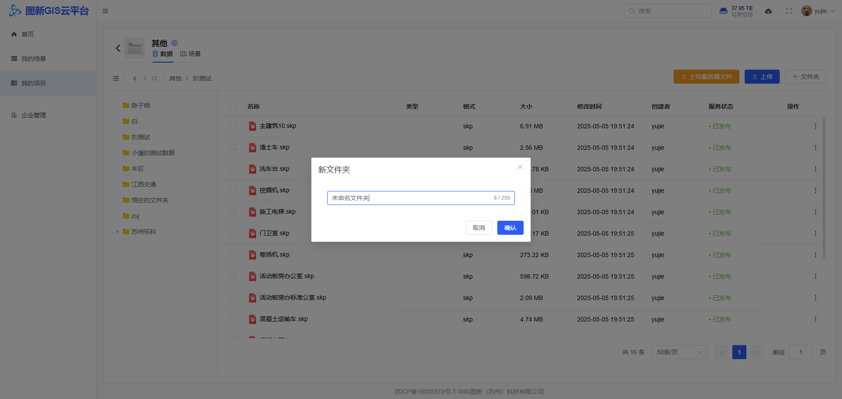Open settings gear next to 其他 title
The image size is (842, 399).
point(175,43)
